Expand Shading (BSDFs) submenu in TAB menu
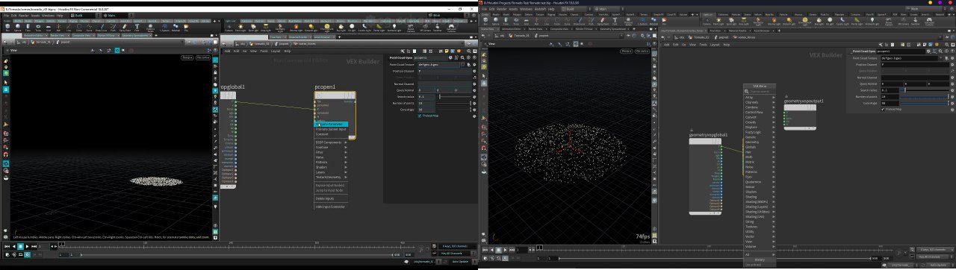The width and height of the screenshot is (956, 270). click(759, 201)
